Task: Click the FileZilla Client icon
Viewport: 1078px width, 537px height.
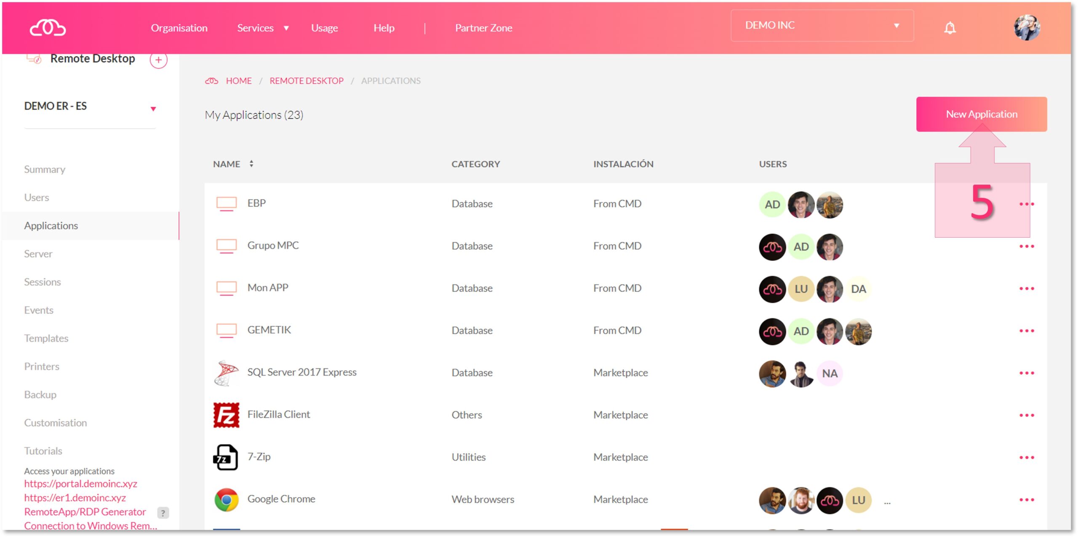Action: tap(226, 414)
